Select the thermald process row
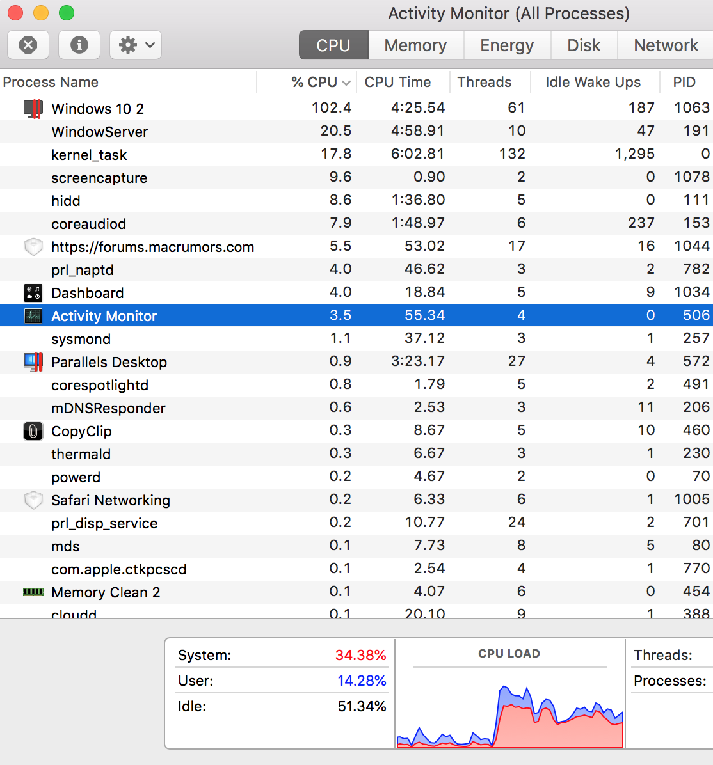 point(356,454)
